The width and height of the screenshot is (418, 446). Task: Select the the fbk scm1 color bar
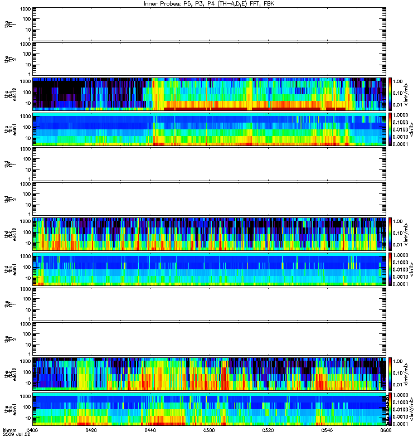(390, 409)
